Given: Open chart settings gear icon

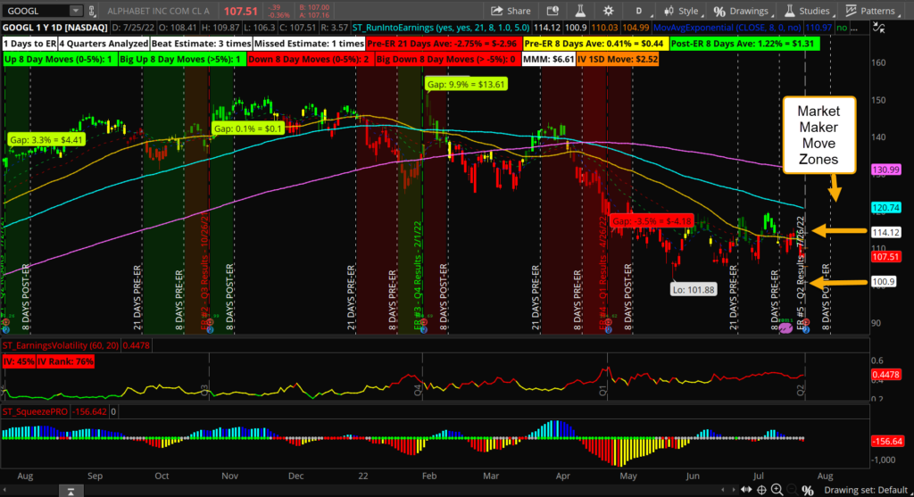Looking at the screenshot, I should pyautogui.click(x=609, y=11).
